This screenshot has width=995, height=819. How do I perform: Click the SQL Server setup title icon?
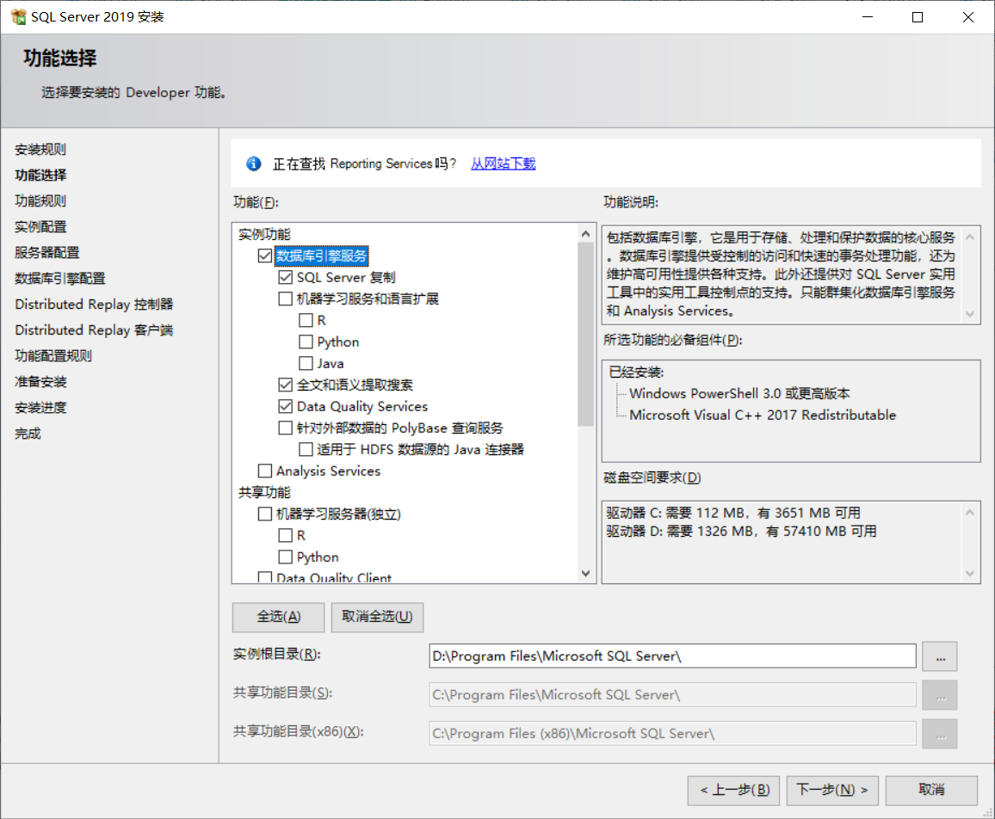point(18,17)
